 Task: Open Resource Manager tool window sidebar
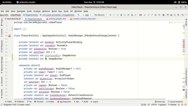pos(2,65)
